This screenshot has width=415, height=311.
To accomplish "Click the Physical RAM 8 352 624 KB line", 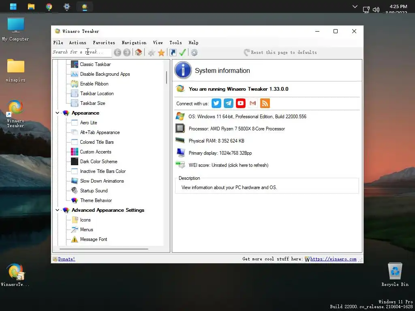I will click(216, 141).
